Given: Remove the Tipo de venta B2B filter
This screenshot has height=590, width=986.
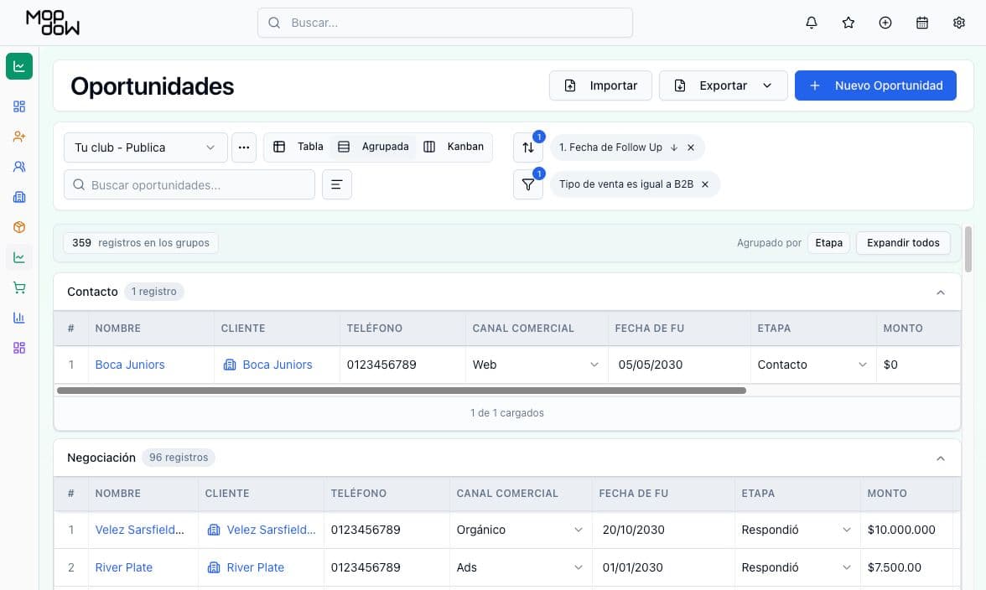Looking at the screenshot, I should tap(705, 184).
